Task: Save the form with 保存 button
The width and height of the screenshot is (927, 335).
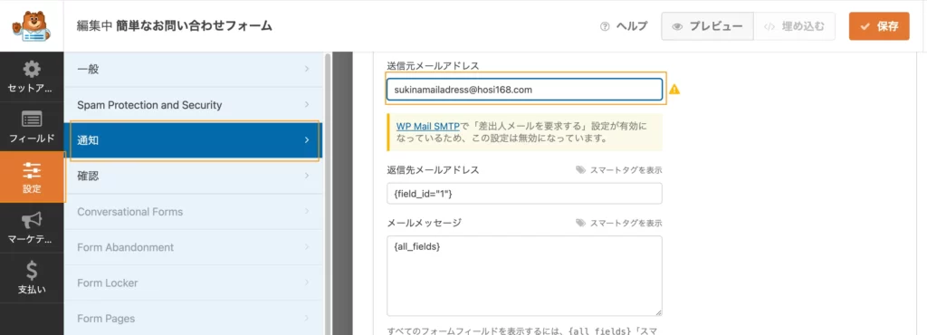Action: [879, 26]
